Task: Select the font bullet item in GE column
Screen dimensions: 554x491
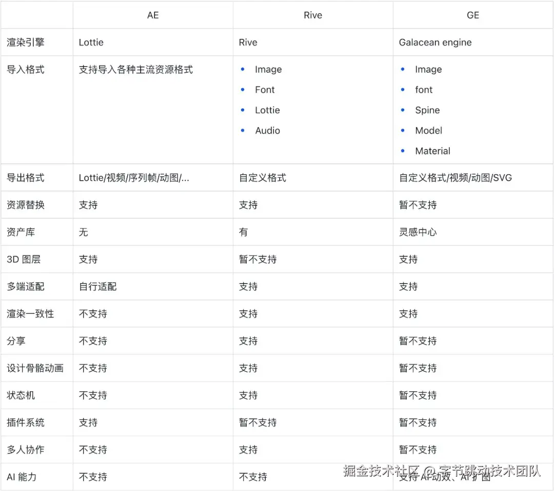Action: tap(424, 90)
